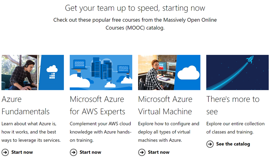The image size is (272, 159).
Task: Click the Get your team up to speed heading
Action: click(135, 8)
